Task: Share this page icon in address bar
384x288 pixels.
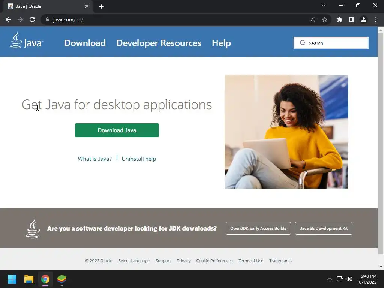Action: point(313,19)
